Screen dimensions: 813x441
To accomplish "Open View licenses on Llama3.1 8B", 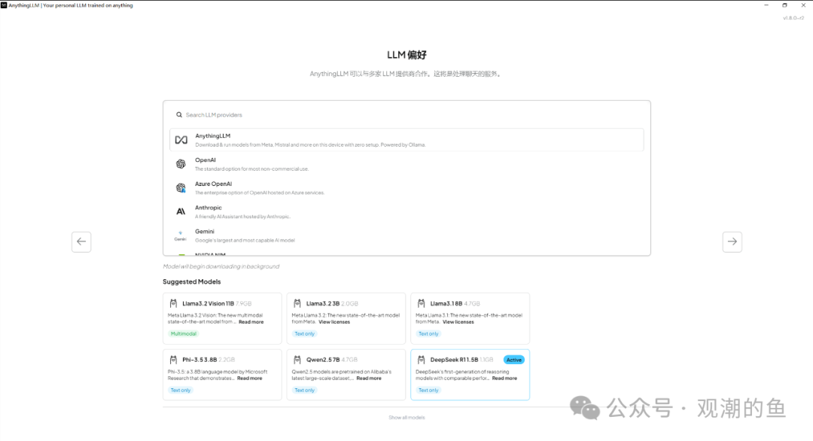I will pos(458,322).
